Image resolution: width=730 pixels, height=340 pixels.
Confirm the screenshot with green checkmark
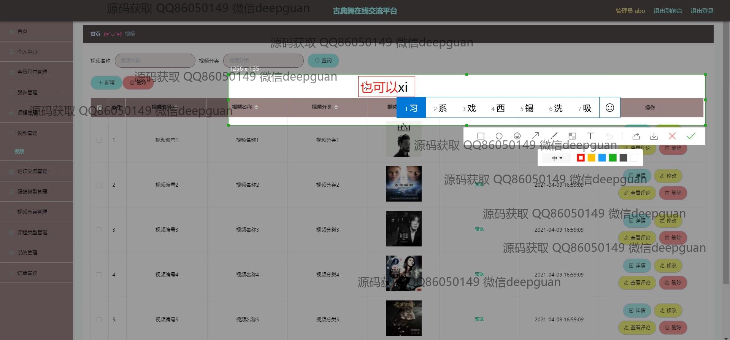(691, 136)
